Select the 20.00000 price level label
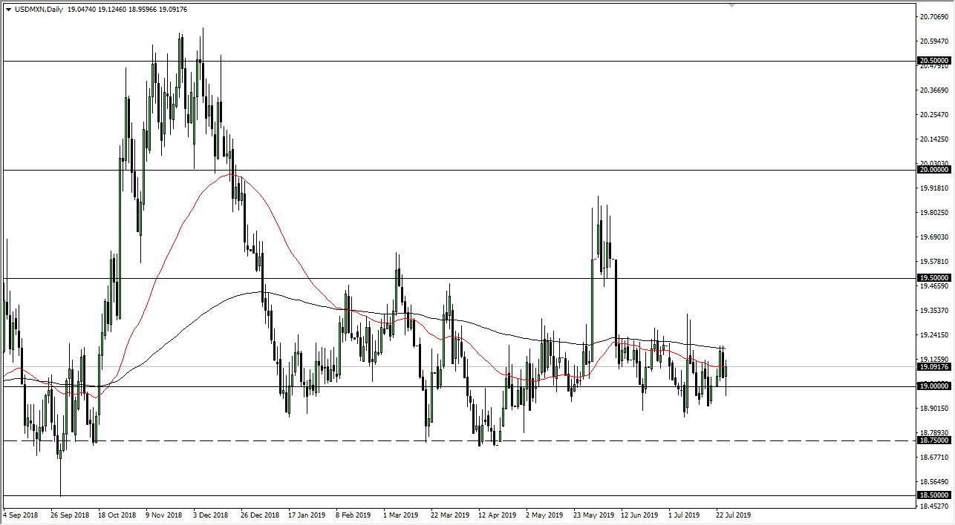 click(933, 170)
